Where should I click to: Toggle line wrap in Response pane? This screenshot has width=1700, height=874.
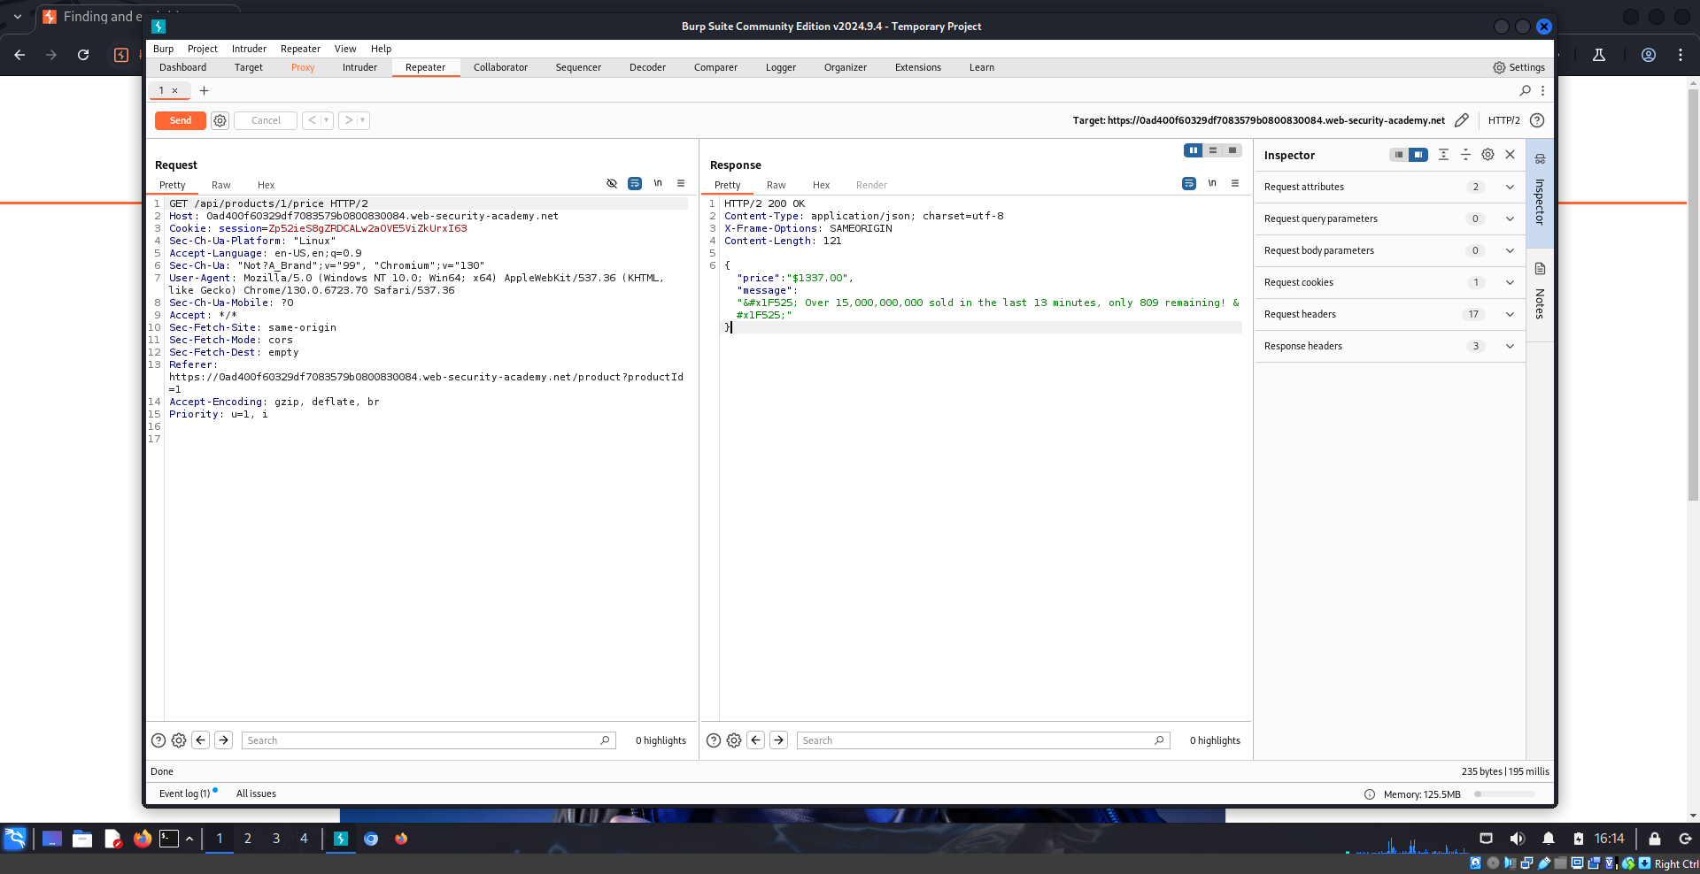click(1189, 183)
